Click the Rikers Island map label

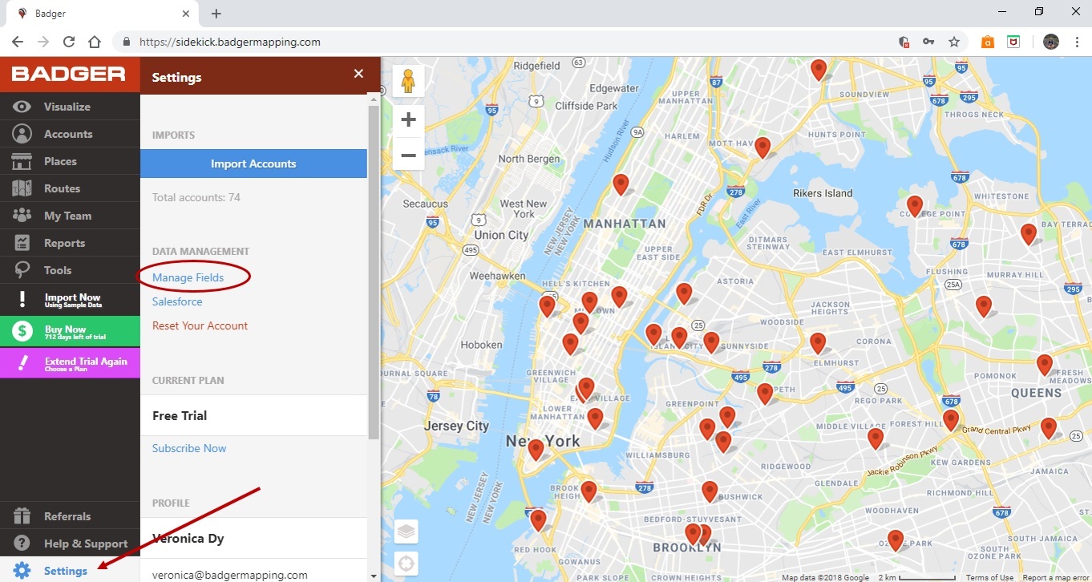coord(823,193)
